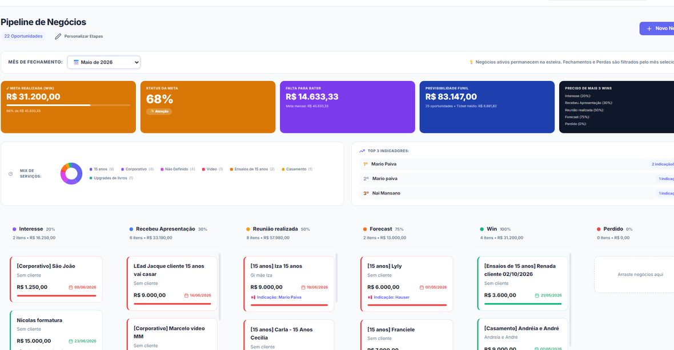Image resolution: width=674 pixels, height=350 pixels.
Task: Click the referral icon beside Indicação: Hauser
Action: (x=370, y=297)
